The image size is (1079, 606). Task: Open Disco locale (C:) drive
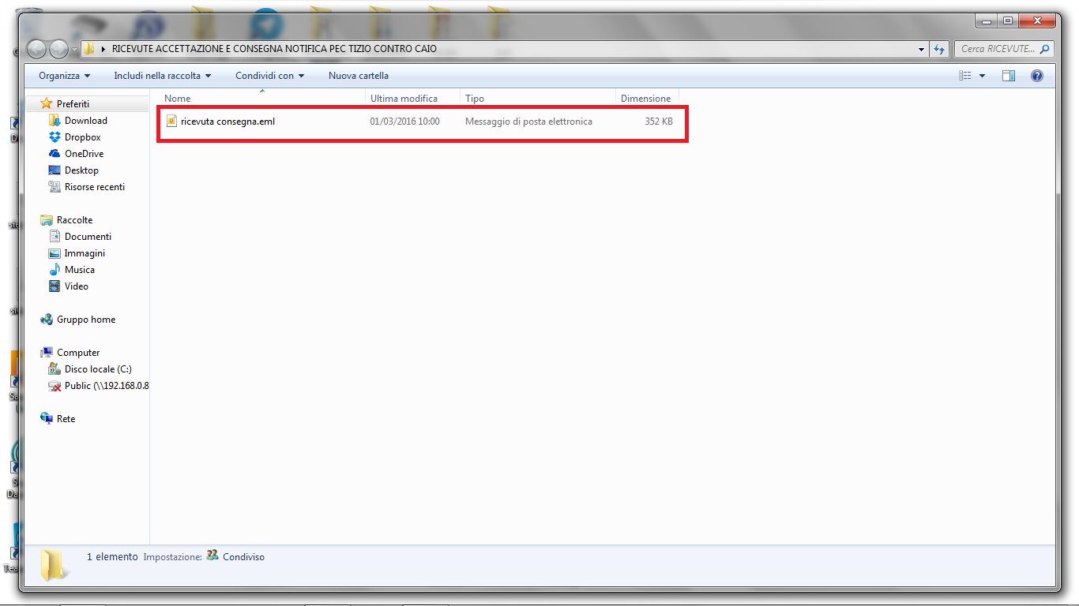(x=97, y=369)
